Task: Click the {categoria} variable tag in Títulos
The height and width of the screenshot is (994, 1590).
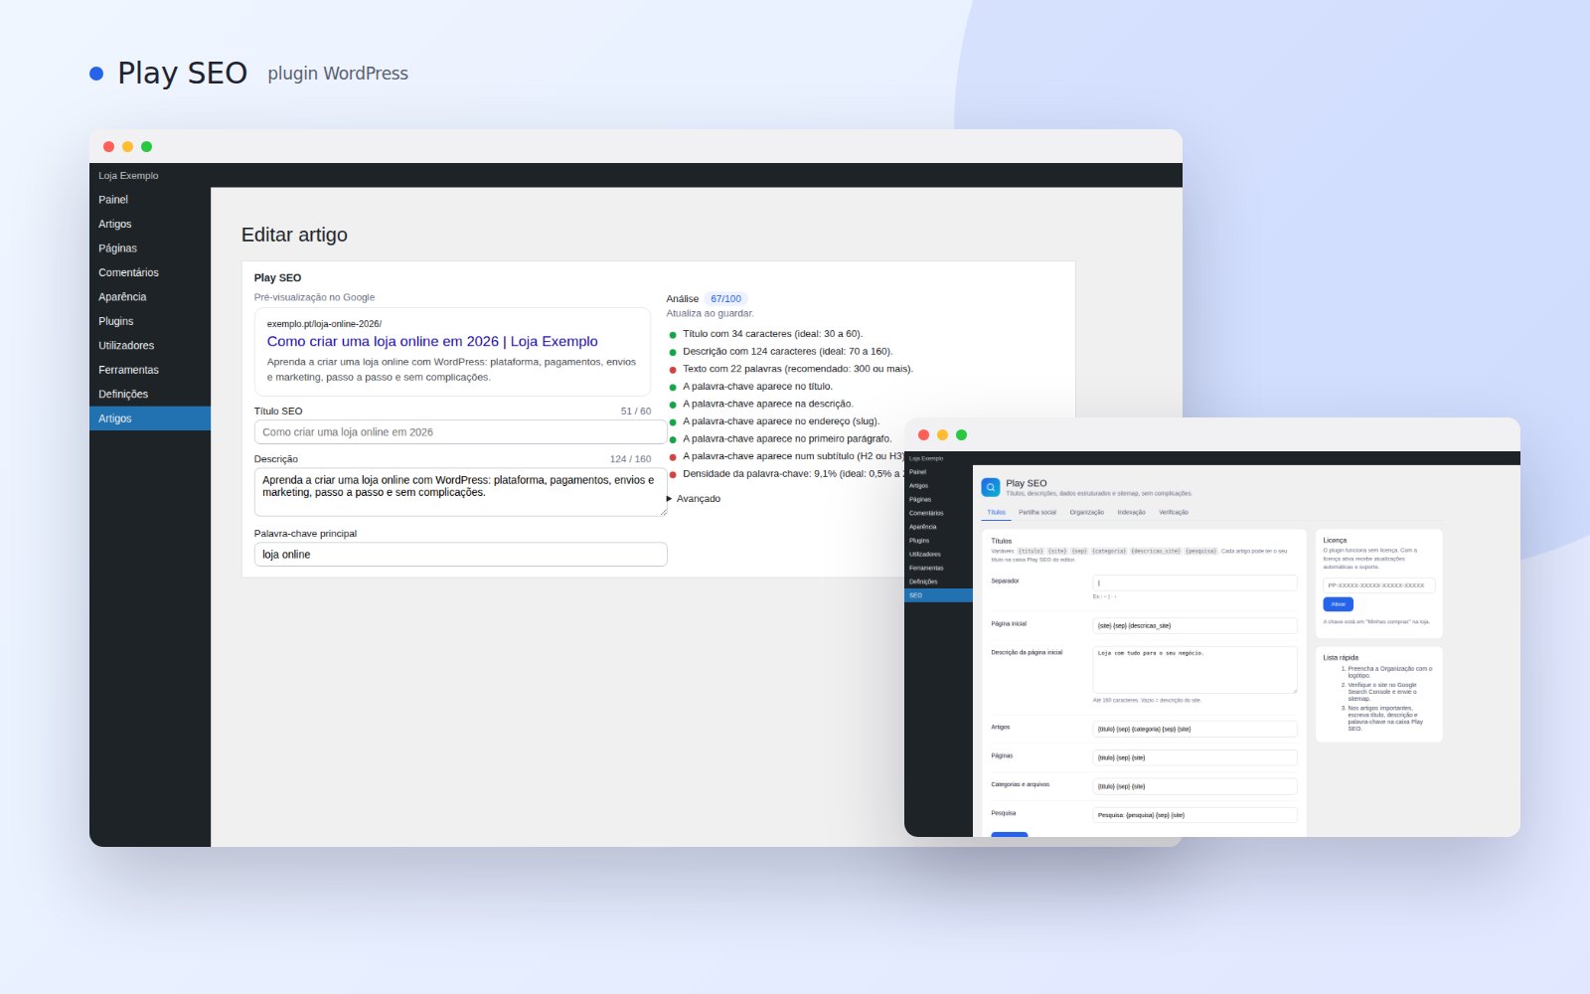Action: pos(1108,551)
